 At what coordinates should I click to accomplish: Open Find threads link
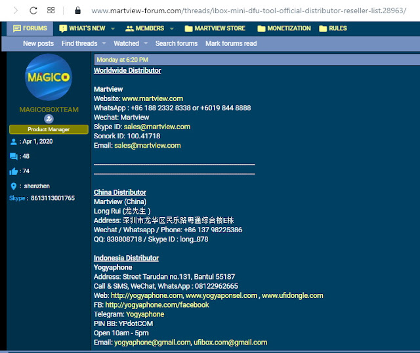(x=79, y=43)
